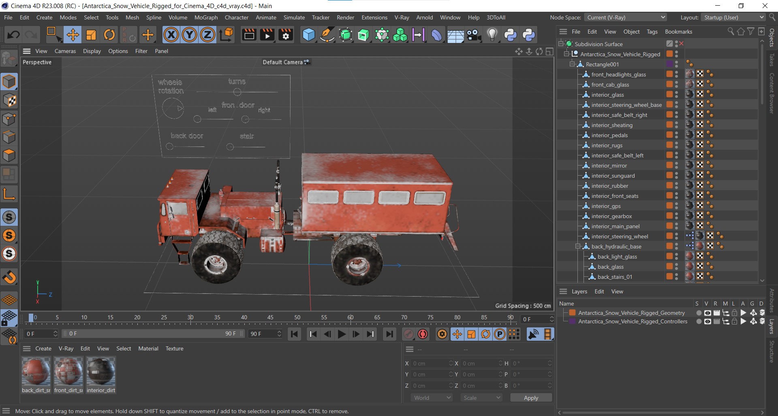This screenshot has width=778, height=416.
Task: Click timeline ruler at frame 30
Action: 190,318
